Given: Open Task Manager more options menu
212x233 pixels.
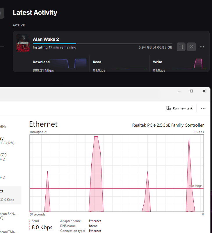Looking at the screenshot, I should click(203, 108).
